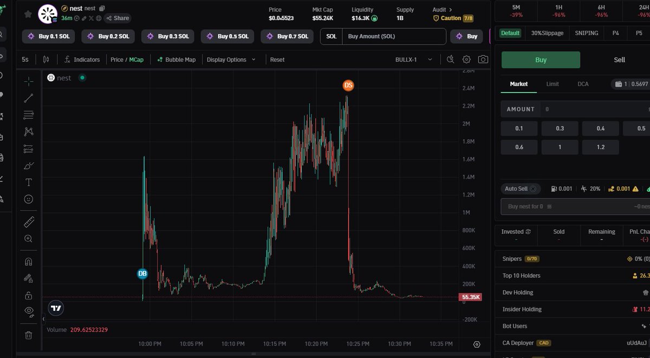650x358 pixels.
Task: Switch to the Limit order tab
Action: point(552,84)
